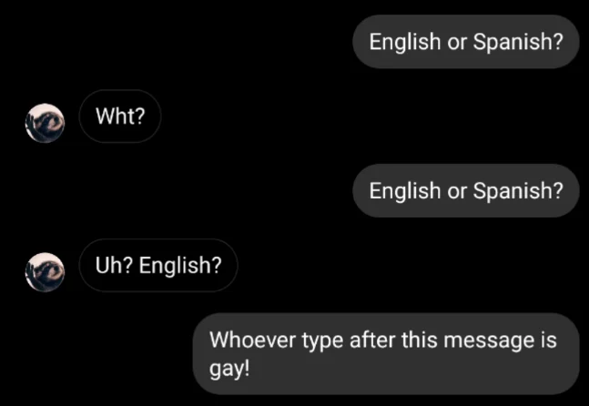589x406 pixels.
Task: Click "English" in the second sent message
Action: [404, 191]
